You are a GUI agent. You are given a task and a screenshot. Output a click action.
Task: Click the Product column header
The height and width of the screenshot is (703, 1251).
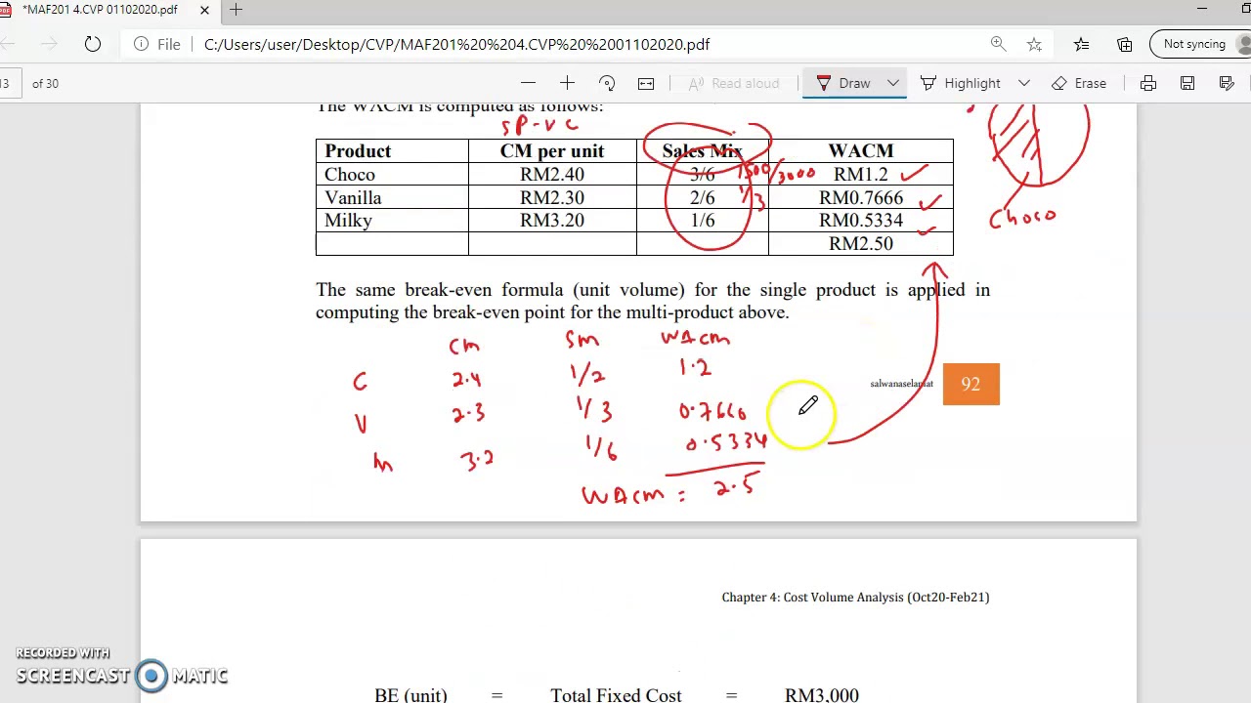click(x=392, y=151)
